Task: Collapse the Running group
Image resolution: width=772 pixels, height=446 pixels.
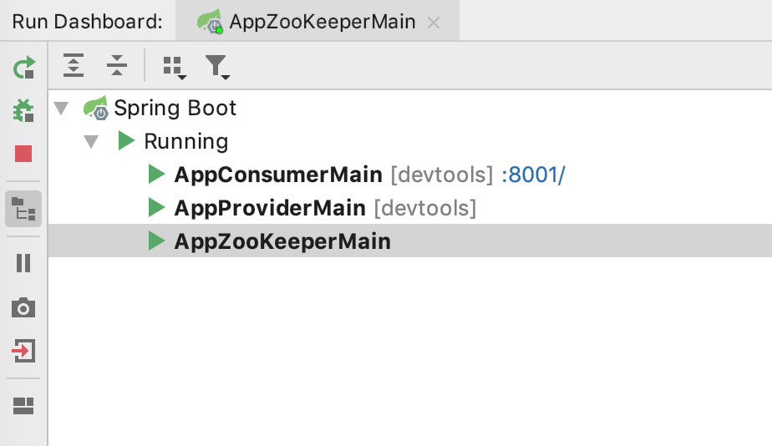Action: tap(91, 141)
